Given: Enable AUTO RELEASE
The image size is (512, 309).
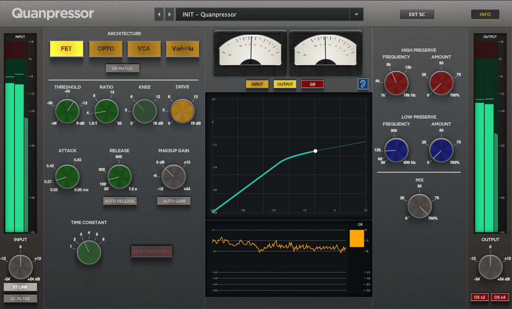Looking at the screenshot, I should click(120, 201).
